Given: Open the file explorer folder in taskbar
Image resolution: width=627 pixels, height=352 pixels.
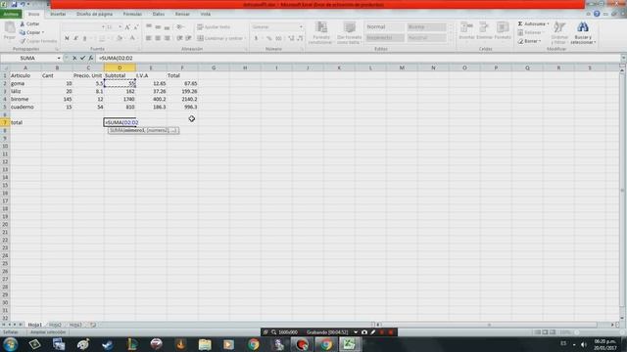Looking at the screenshot, I should (205, 344).
